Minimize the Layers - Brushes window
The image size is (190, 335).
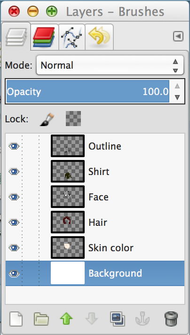[x=33, y=11]
